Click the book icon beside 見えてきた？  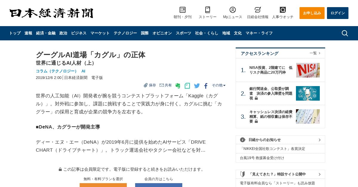(x=243, y=174)
